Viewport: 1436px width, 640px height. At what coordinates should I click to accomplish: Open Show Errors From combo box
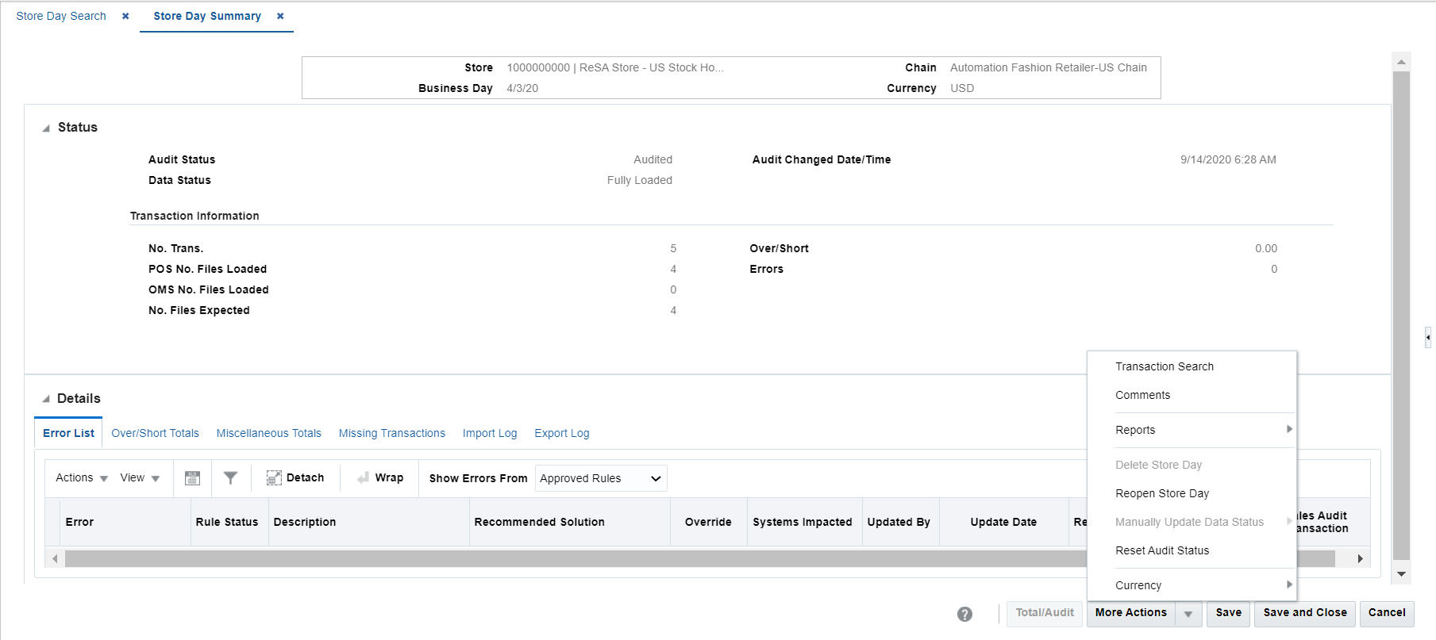(x=601, y=478)
